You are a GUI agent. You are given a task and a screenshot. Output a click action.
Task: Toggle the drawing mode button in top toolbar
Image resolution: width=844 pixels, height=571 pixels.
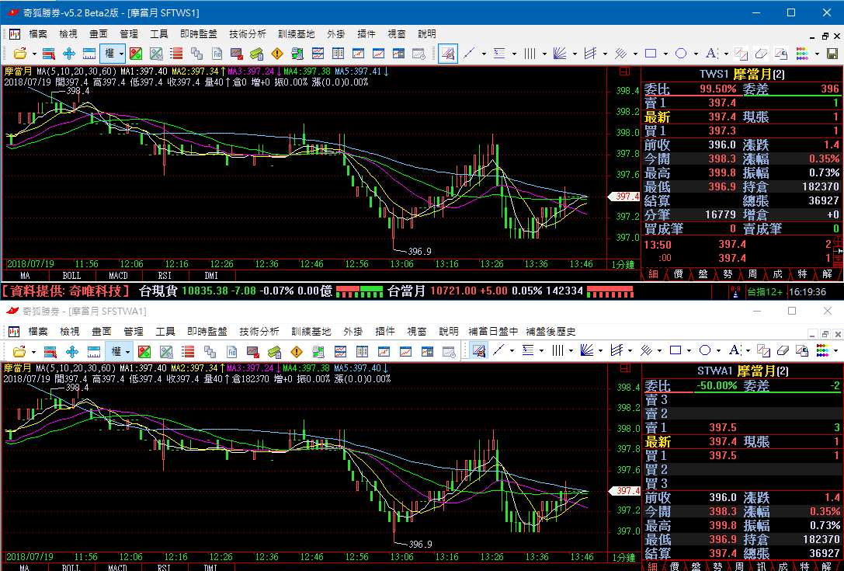(448, 54)
